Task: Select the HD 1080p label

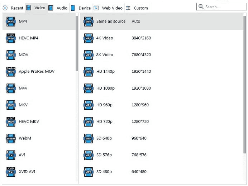Action: [x=105, y=88]
